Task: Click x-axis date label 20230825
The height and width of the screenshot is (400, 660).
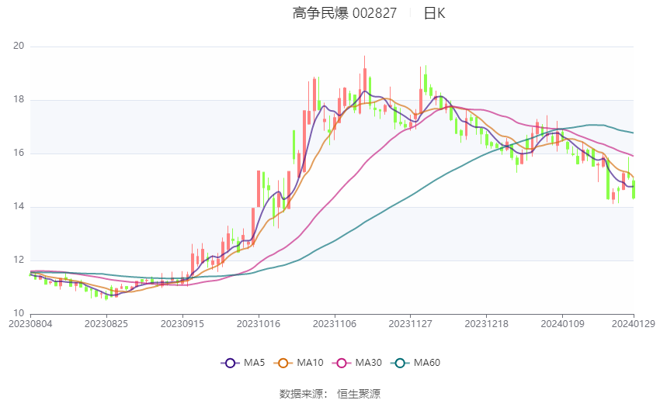Action: click(106, 324)
